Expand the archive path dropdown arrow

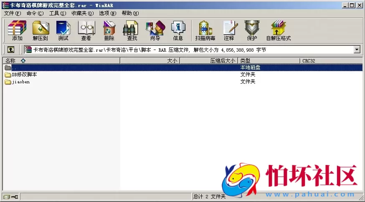357,50
